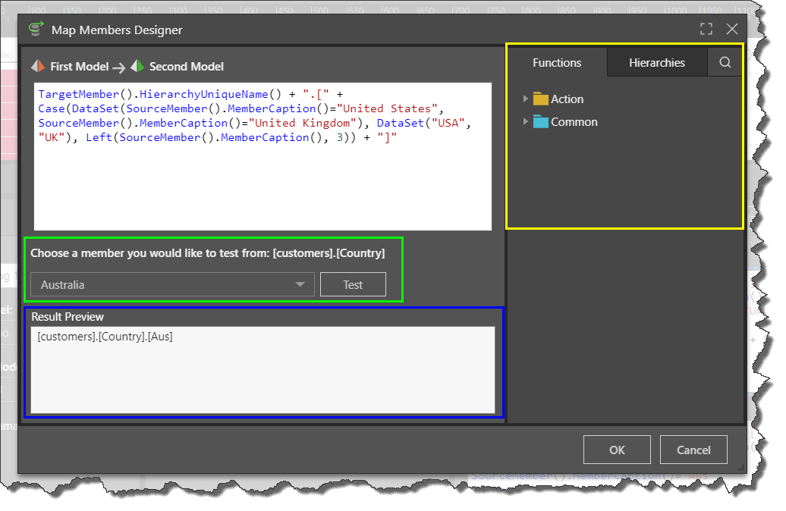
Task: Open the Australia member dropdown
Action: pos(172,285)
